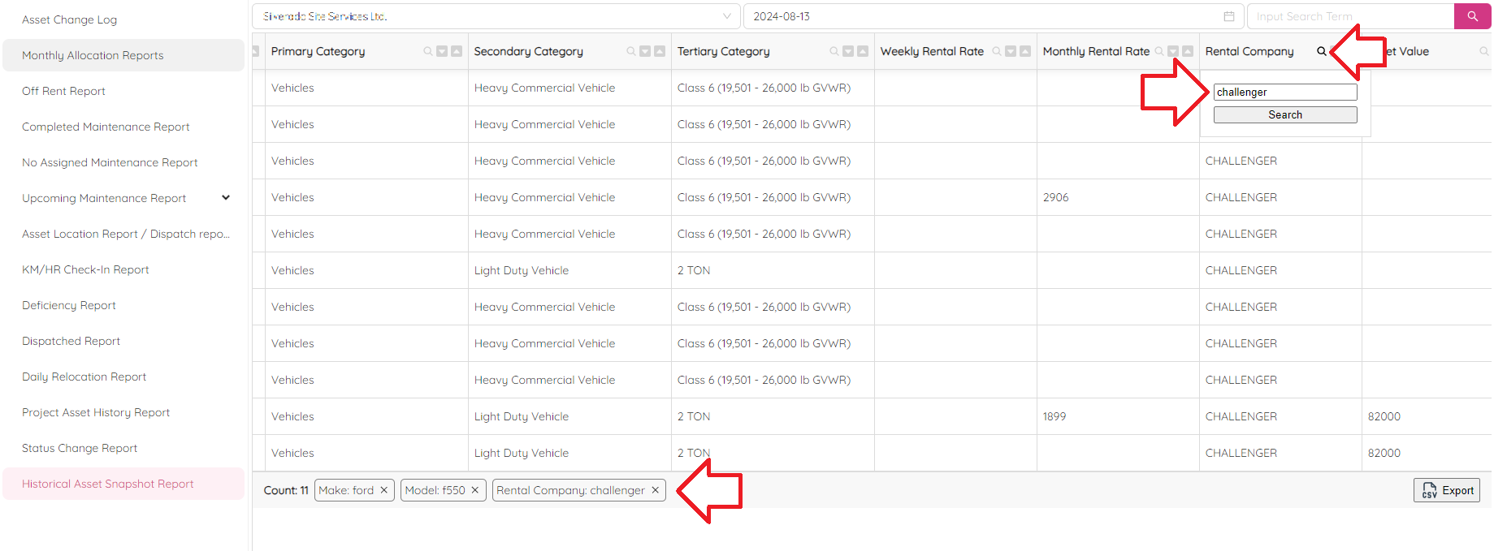Remove the Model: f550 filter chip

pyautogui.click(x=475, y=490)
